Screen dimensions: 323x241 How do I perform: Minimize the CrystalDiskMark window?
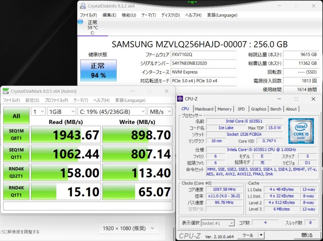coord(132,91)
